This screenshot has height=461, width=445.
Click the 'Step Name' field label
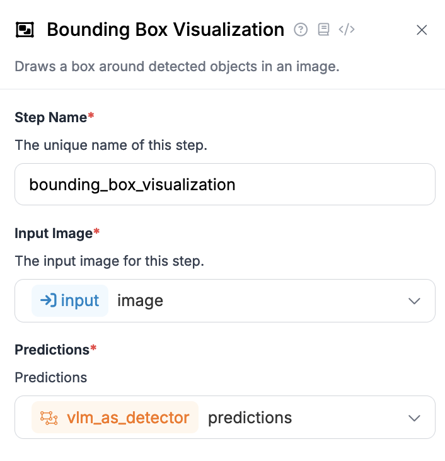[51, 117]
